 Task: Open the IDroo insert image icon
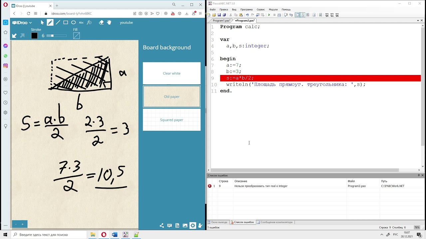(x=185, y=226)
